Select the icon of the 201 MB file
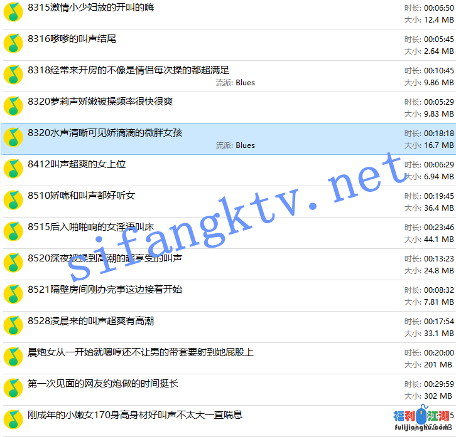This screenshot has width=456, height=437. pos(13,357)
